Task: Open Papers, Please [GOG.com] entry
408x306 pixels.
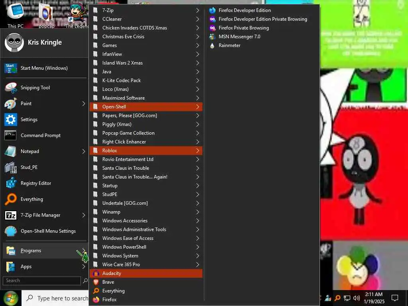Action: pos(146,116)
